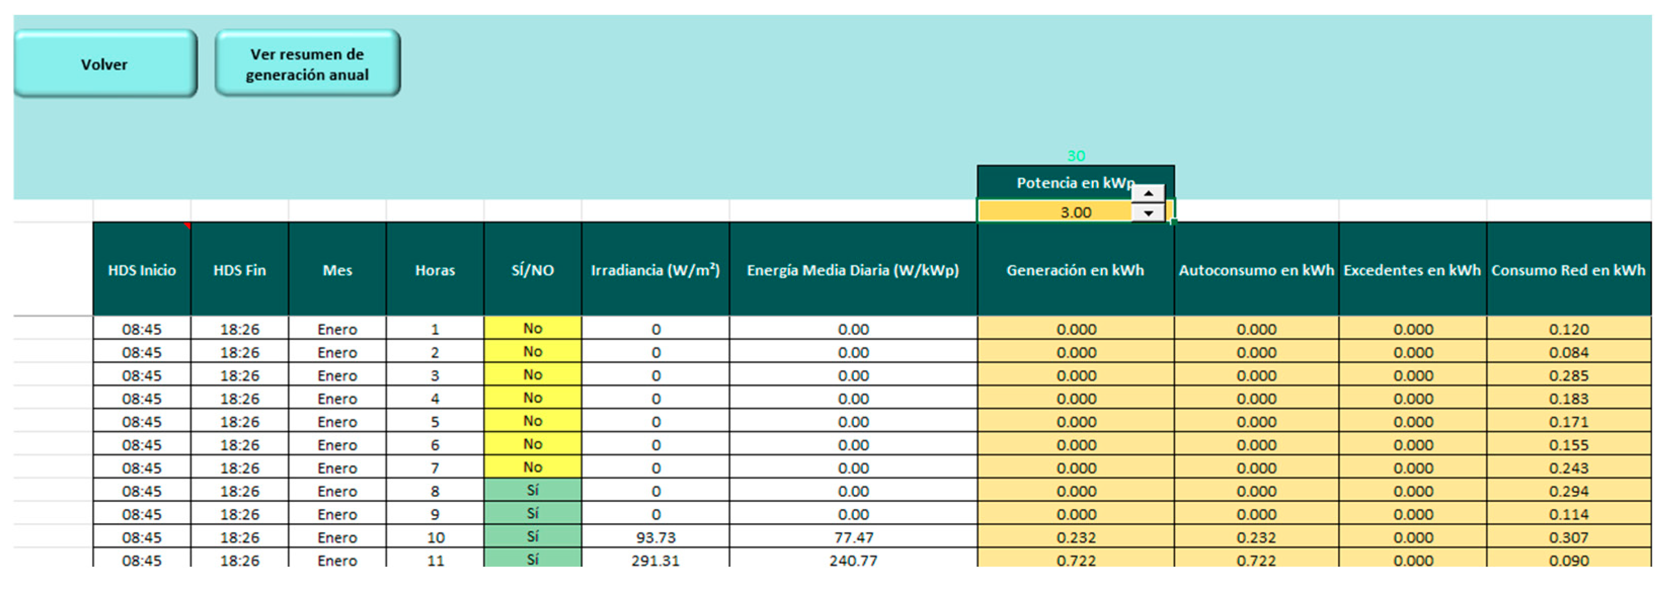This screenshot has height=589, width=1668.
Task: Select Autoconsumo en kWh header cell
Action: 1256,270
